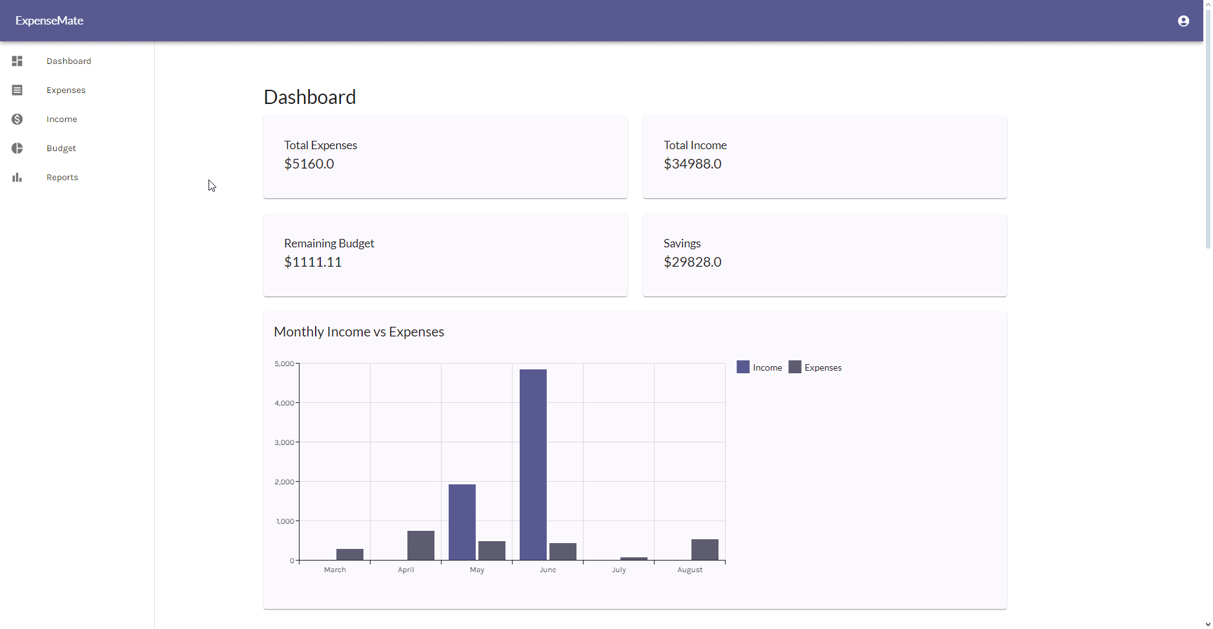Image resolution: width=1213 pixels, height=629 pixels.
Task: Toggle the Income legend color swatch
Action: pyautogui.click(x=743, y=367)
